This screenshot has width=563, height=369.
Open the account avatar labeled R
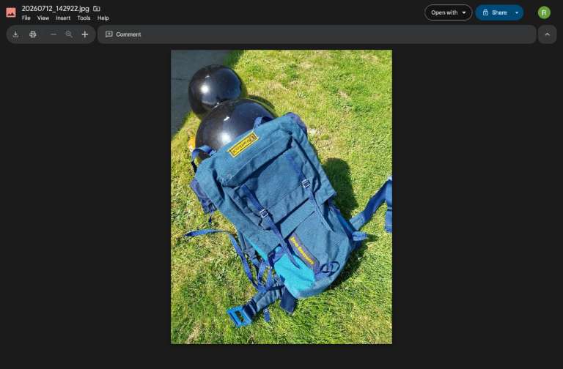(x=544, y=12)
